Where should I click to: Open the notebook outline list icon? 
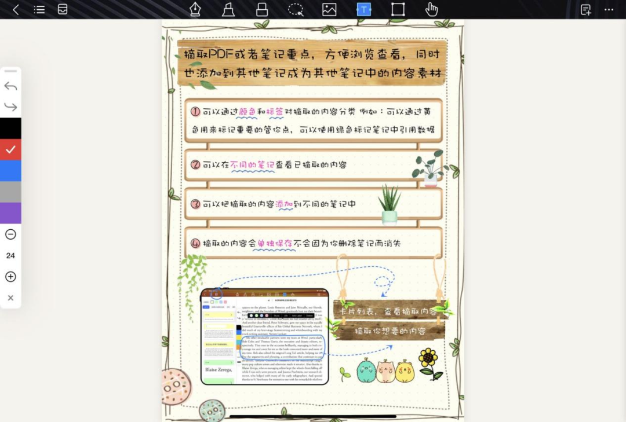click(x=39, y=9)
